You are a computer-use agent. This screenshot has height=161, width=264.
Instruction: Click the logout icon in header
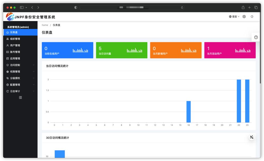click(252, 17)
